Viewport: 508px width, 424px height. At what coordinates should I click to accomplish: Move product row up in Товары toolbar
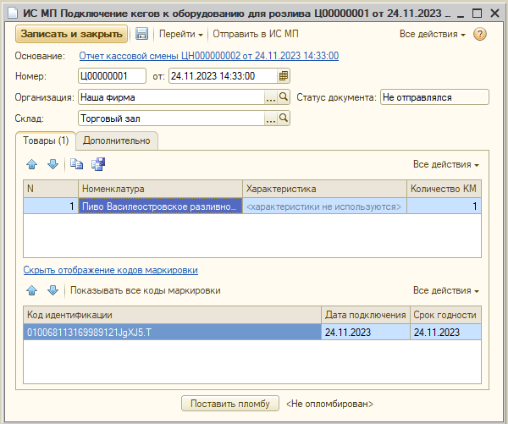(x=33, y=164)
